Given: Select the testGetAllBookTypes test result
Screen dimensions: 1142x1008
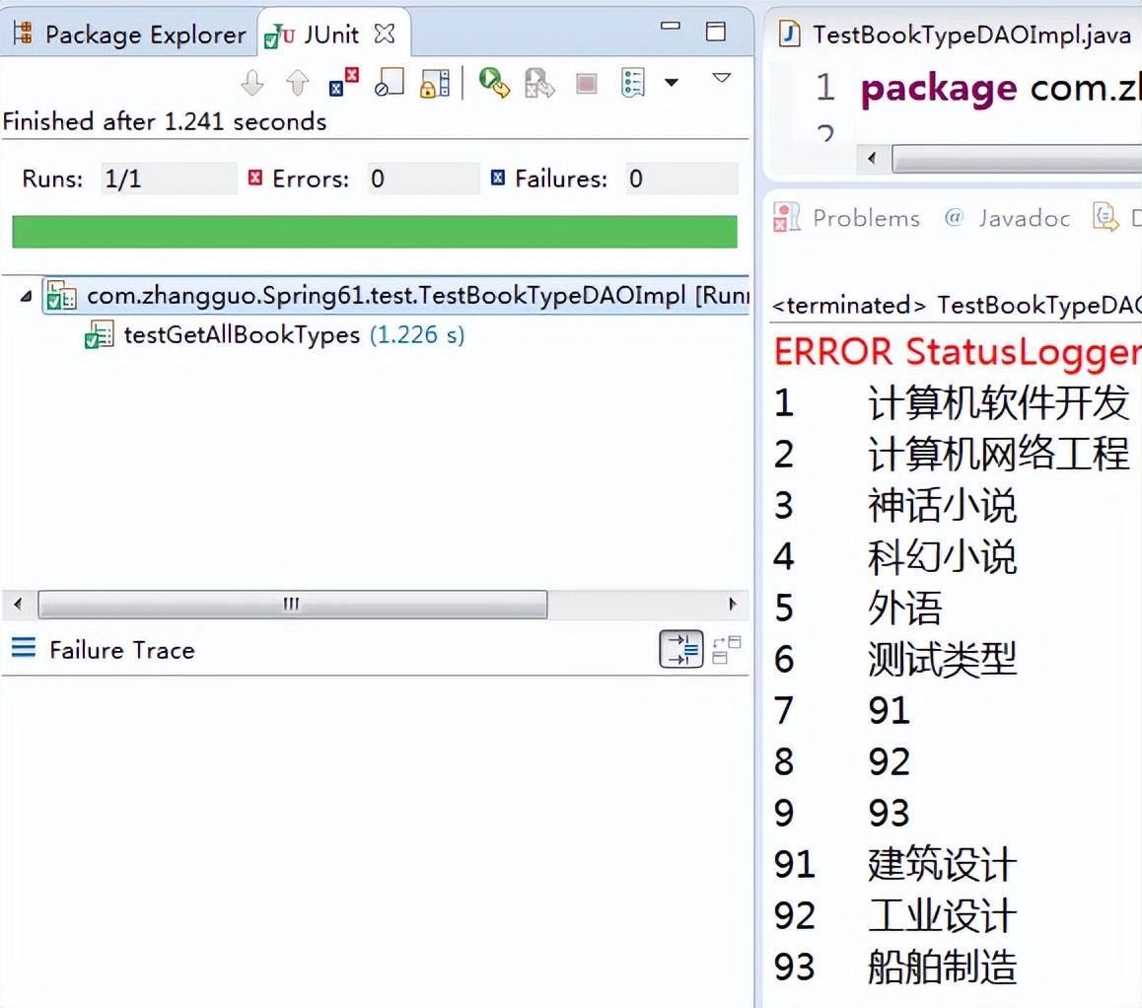Looking at the screenshot, I should [274, 335].
